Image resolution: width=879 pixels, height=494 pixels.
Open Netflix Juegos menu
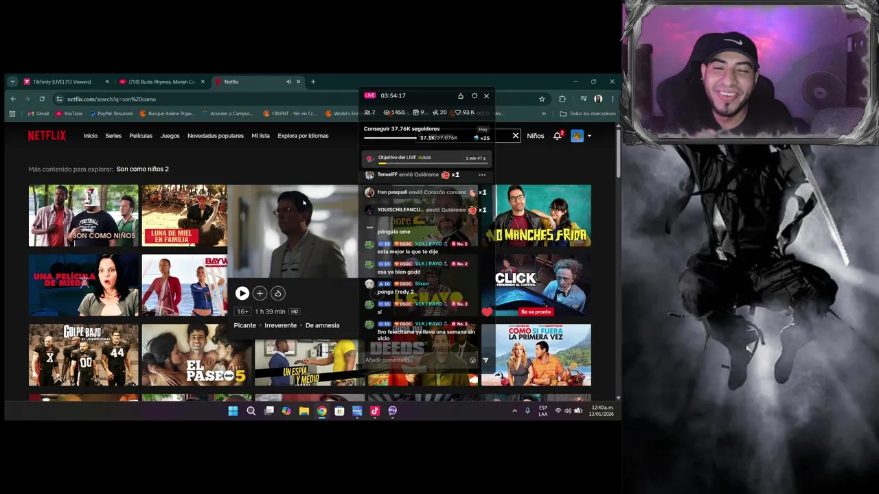click(x=170, y=136)
